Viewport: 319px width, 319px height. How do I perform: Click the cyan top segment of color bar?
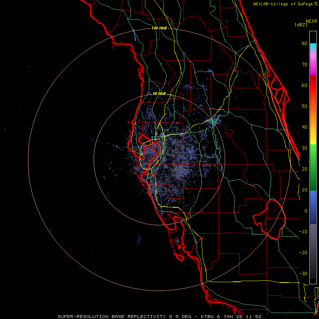(313, 47)
